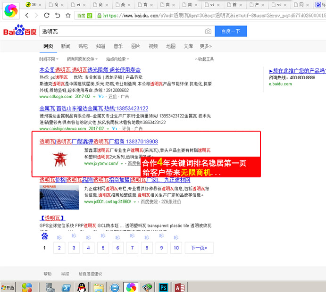Open 276条评价 reviews link

[x=171, y=201]
